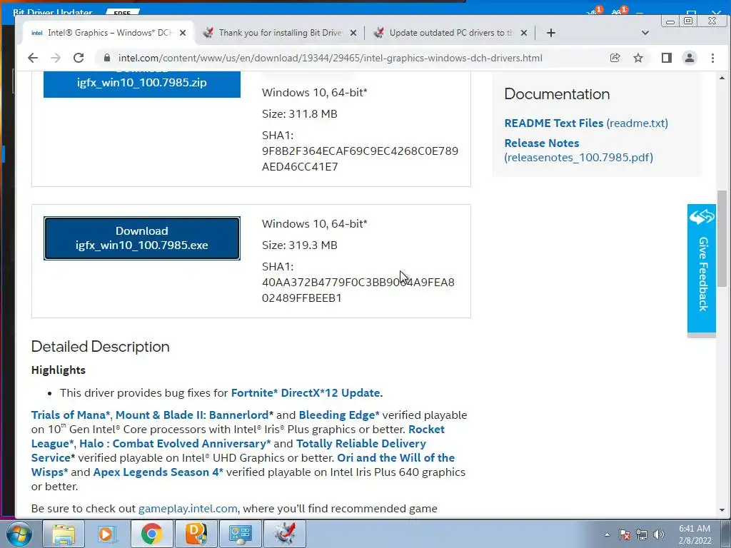Click the scrollbar up arrow
Viewport: 731px width, 548px height.
(x=722, y=78)
